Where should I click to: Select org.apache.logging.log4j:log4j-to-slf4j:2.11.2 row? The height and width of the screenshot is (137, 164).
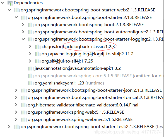(88, 54)
